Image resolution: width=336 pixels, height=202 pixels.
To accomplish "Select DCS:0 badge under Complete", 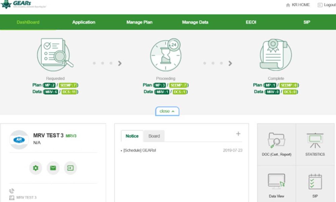I will click(290, 92).
